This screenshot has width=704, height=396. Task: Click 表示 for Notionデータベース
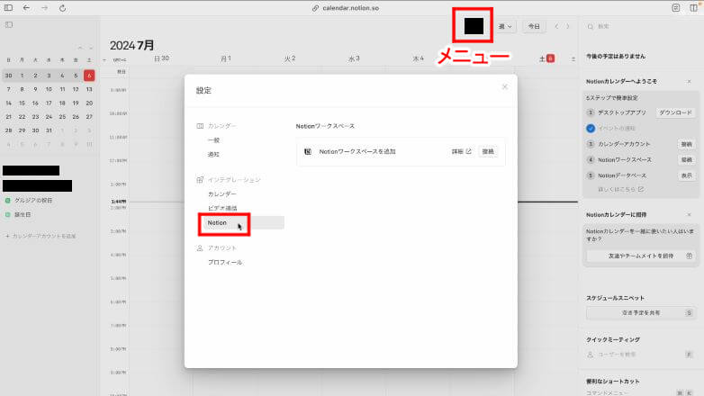pyautogui.click(x=687, y=175)
